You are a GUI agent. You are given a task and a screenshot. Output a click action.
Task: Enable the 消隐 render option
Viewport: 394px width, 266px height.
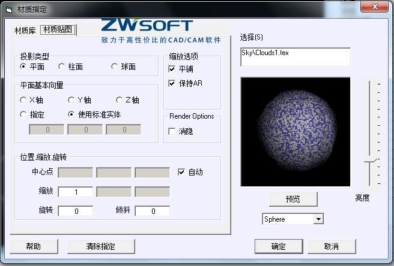172,131
